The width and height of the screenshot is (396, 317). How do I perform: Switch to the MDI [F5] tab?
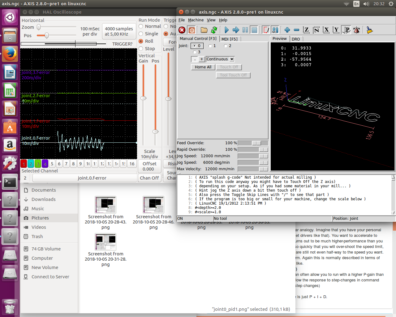(x=230, y=39)
